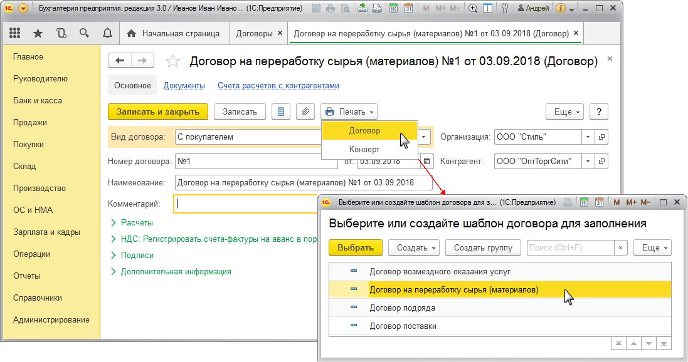This screenshot has height=362, width=688.
Task: Open notifications bell icon
Action: pos(107,33)
